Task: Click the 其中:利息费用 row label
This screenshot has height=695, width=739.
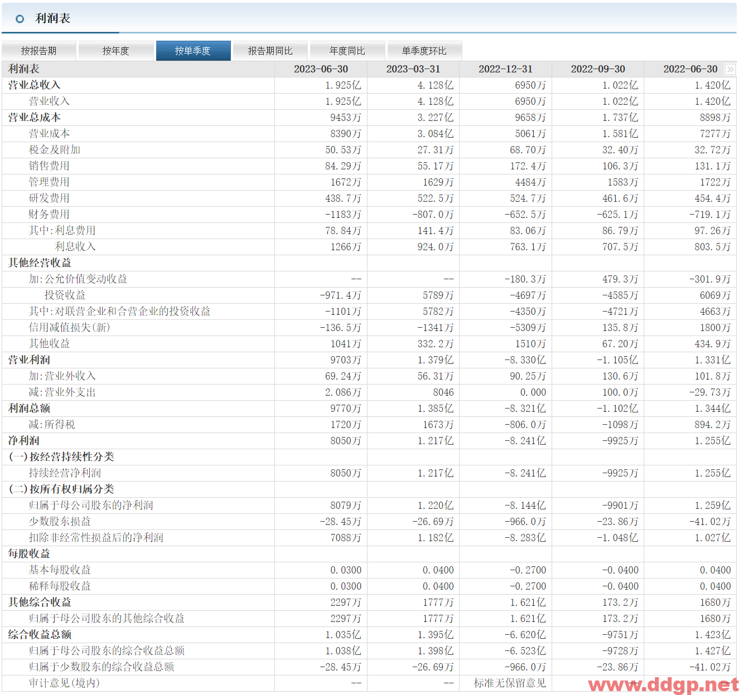Action: point(62,231)
